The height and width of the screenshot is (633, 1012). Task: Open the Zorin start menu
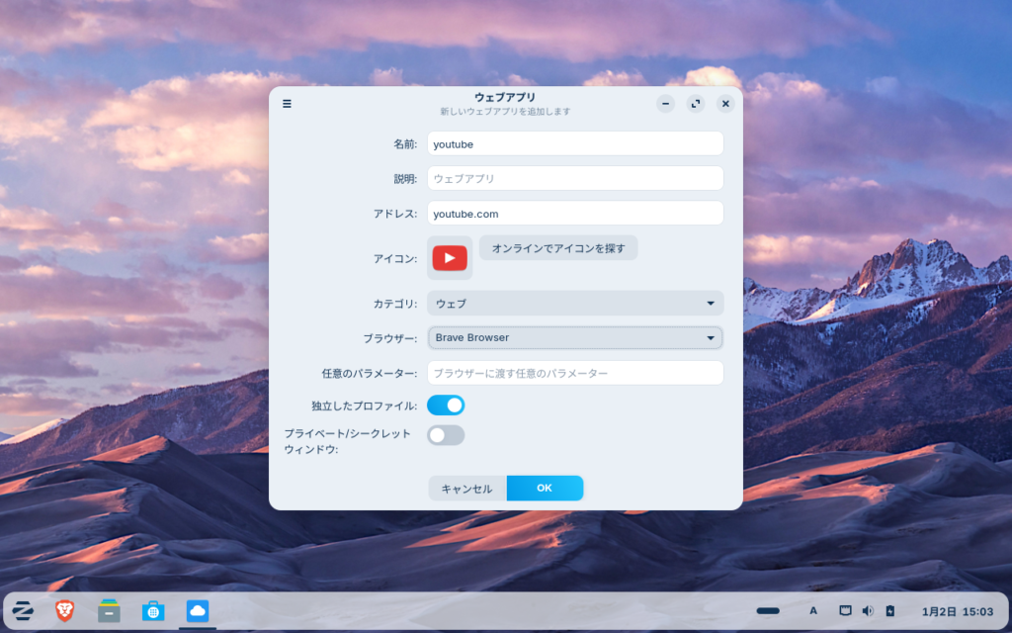(24, 611)
